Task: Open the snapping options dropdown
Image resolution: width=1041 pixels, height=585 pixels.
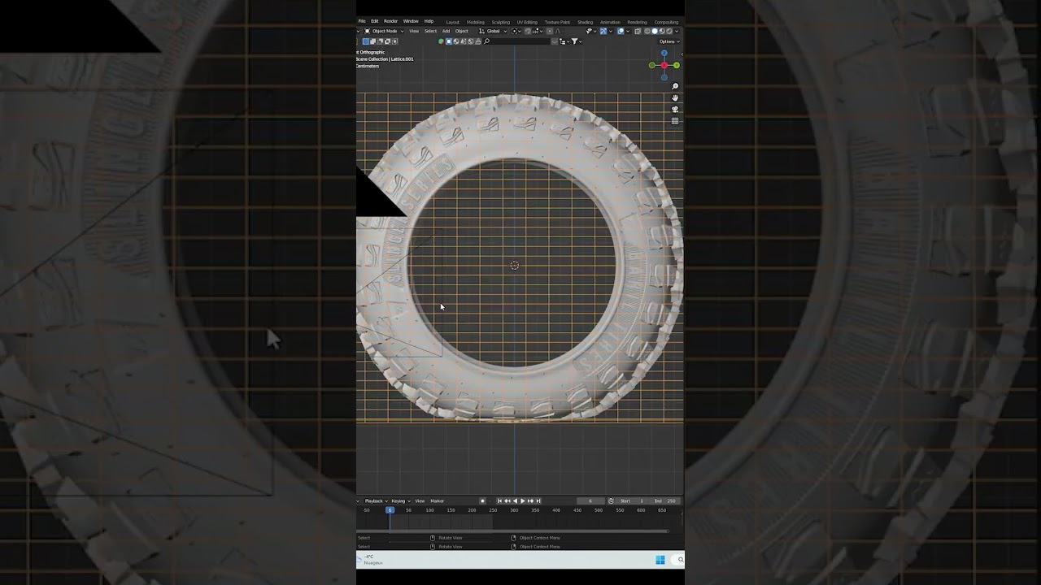Action: tap(537, 31)
